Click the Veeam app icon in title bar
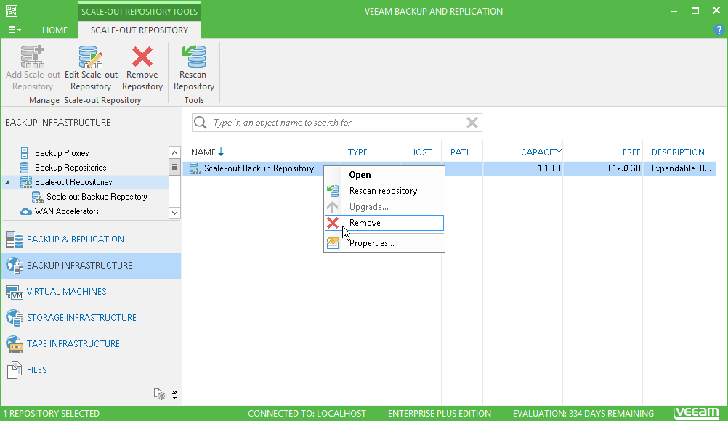The image size is (728, 421). (x=12, y=11)
